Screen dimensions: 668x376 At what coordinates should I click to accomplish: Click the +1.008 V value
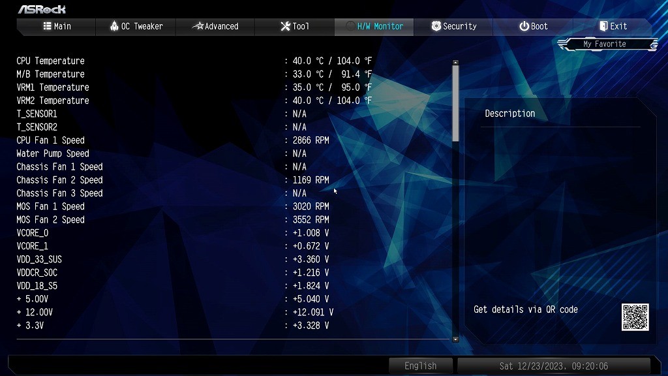(311, 233)
